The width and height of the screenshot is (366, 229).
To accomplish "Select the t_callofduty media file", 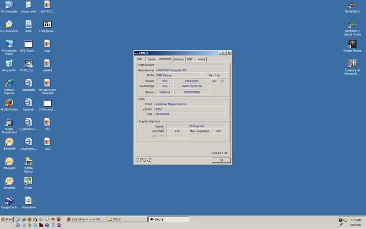I will coord(28,124).
